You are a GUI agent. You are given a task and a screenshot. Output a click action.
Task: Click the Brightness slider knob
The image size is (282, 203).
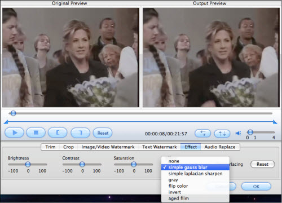click(x=28, y=164)
